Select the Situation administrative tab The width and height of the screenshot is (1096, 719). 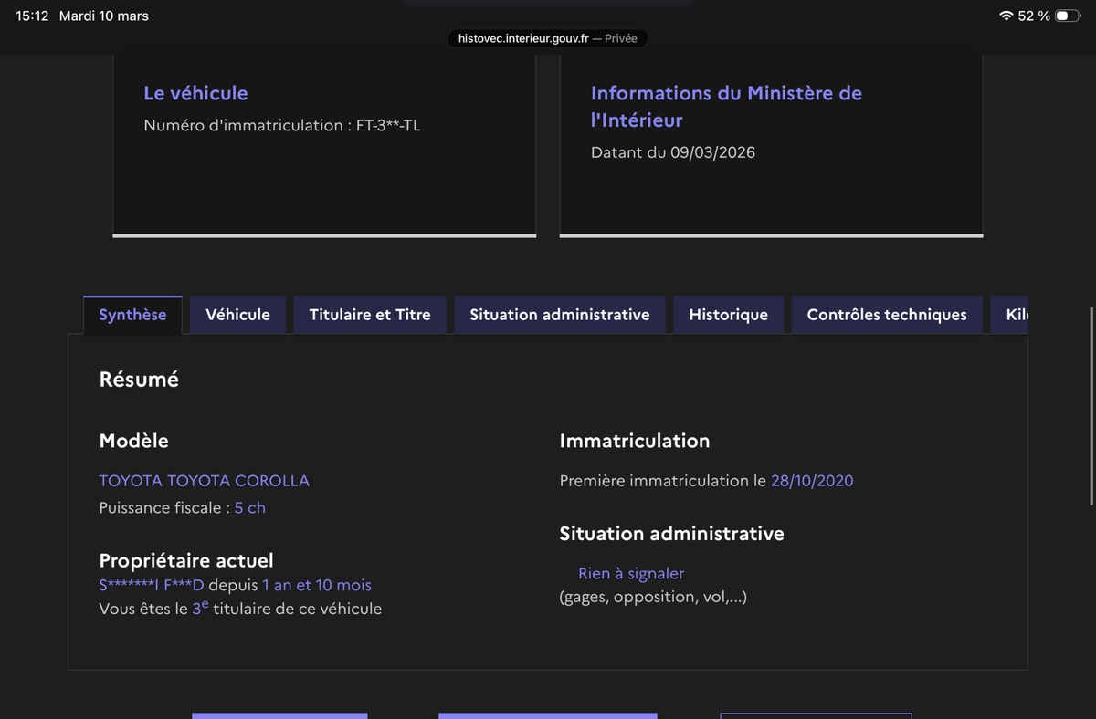560,315
